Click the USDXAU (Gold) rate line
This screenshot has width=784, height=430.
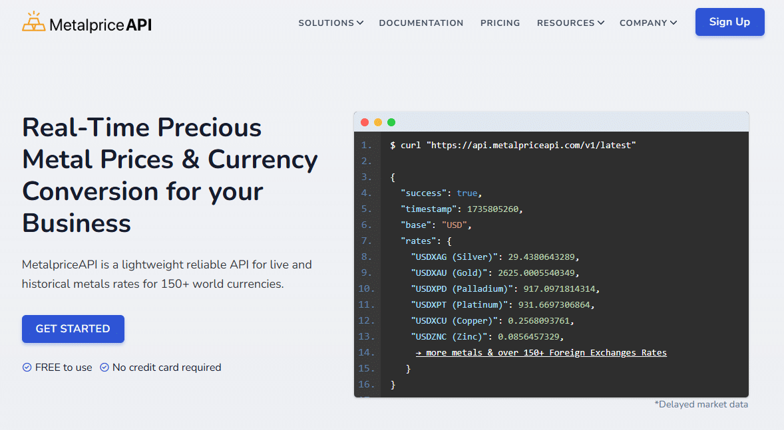point(495,273)
